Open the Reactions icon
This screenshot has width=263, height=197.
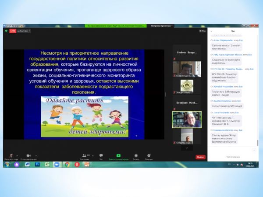(x=149, y=155)
